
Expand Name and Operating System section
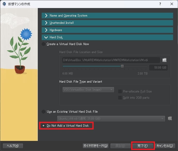107,16
